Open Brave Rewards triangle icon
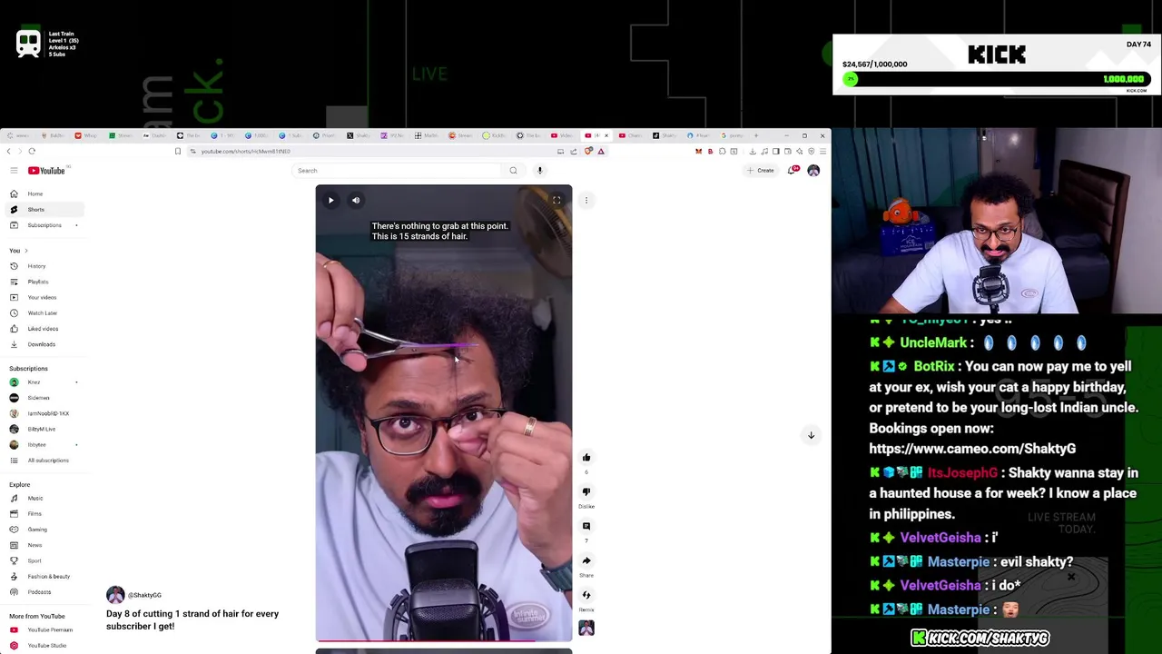 pyautogui.click(x=601, y=151)
